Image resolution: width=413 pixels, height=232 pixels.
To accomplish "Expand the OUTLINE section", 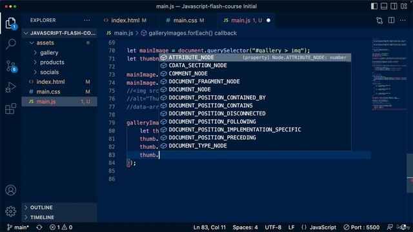I will click(59, 208).
